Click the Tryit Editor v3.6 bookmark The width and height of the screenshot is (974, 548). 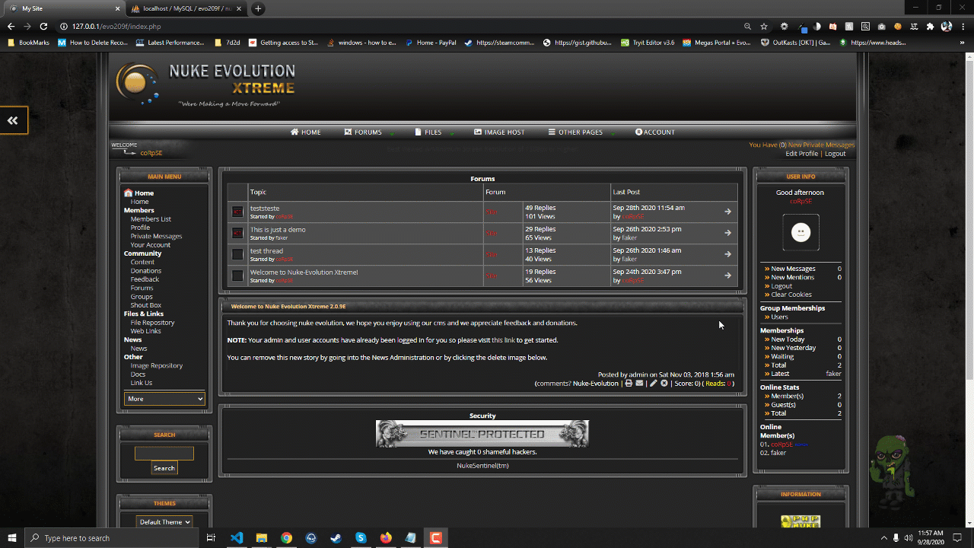tap(648, 43)
